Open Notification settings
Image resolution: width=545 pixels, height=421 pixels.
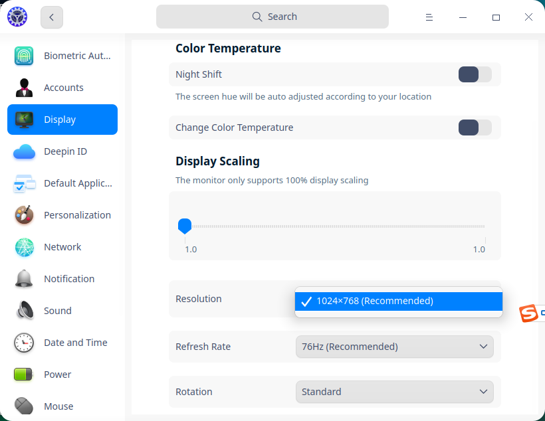62,279
